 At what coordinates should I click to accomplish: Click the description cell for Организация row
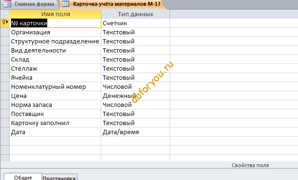click(234, 32)
